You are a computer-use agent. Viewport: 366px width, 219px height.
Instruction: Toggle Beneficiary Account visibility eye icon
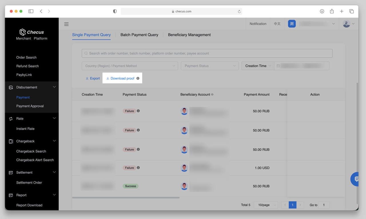tap(212, 95)
